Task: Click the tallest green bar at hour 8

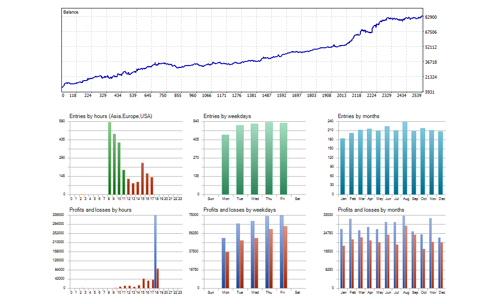Action: tap(110, 158)
